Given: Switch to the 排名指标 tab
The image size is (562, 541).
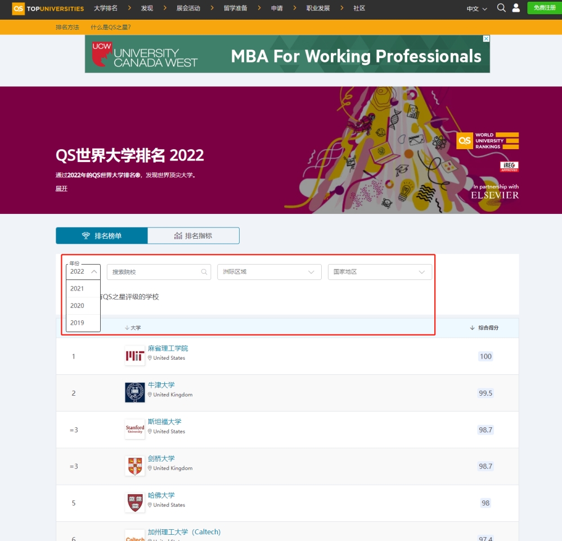Looking at the screenshot, I should 194,236.
